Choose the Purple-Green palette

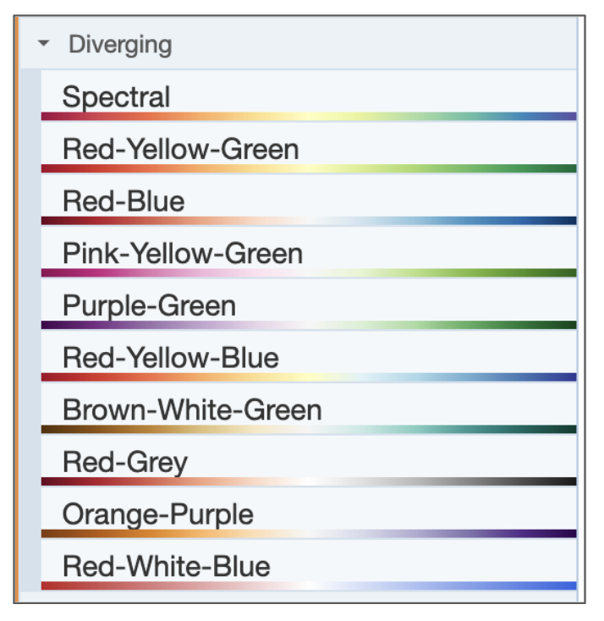point(149,305)
